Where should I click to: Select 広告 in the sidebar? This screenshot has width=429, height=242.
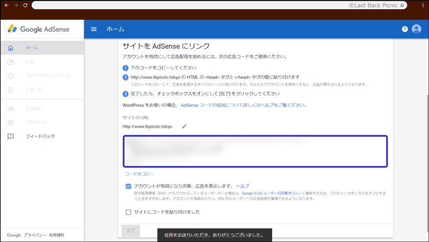(x=30, y=62)
